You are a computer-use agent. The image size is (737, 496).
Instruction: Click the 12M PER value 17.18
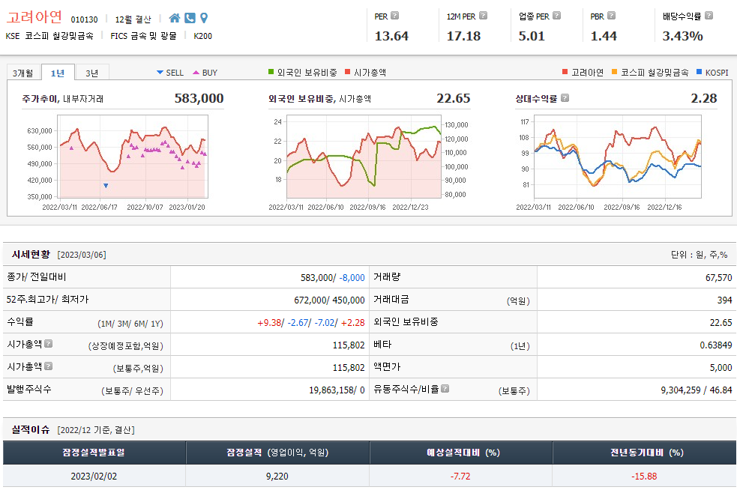(463, 36)
